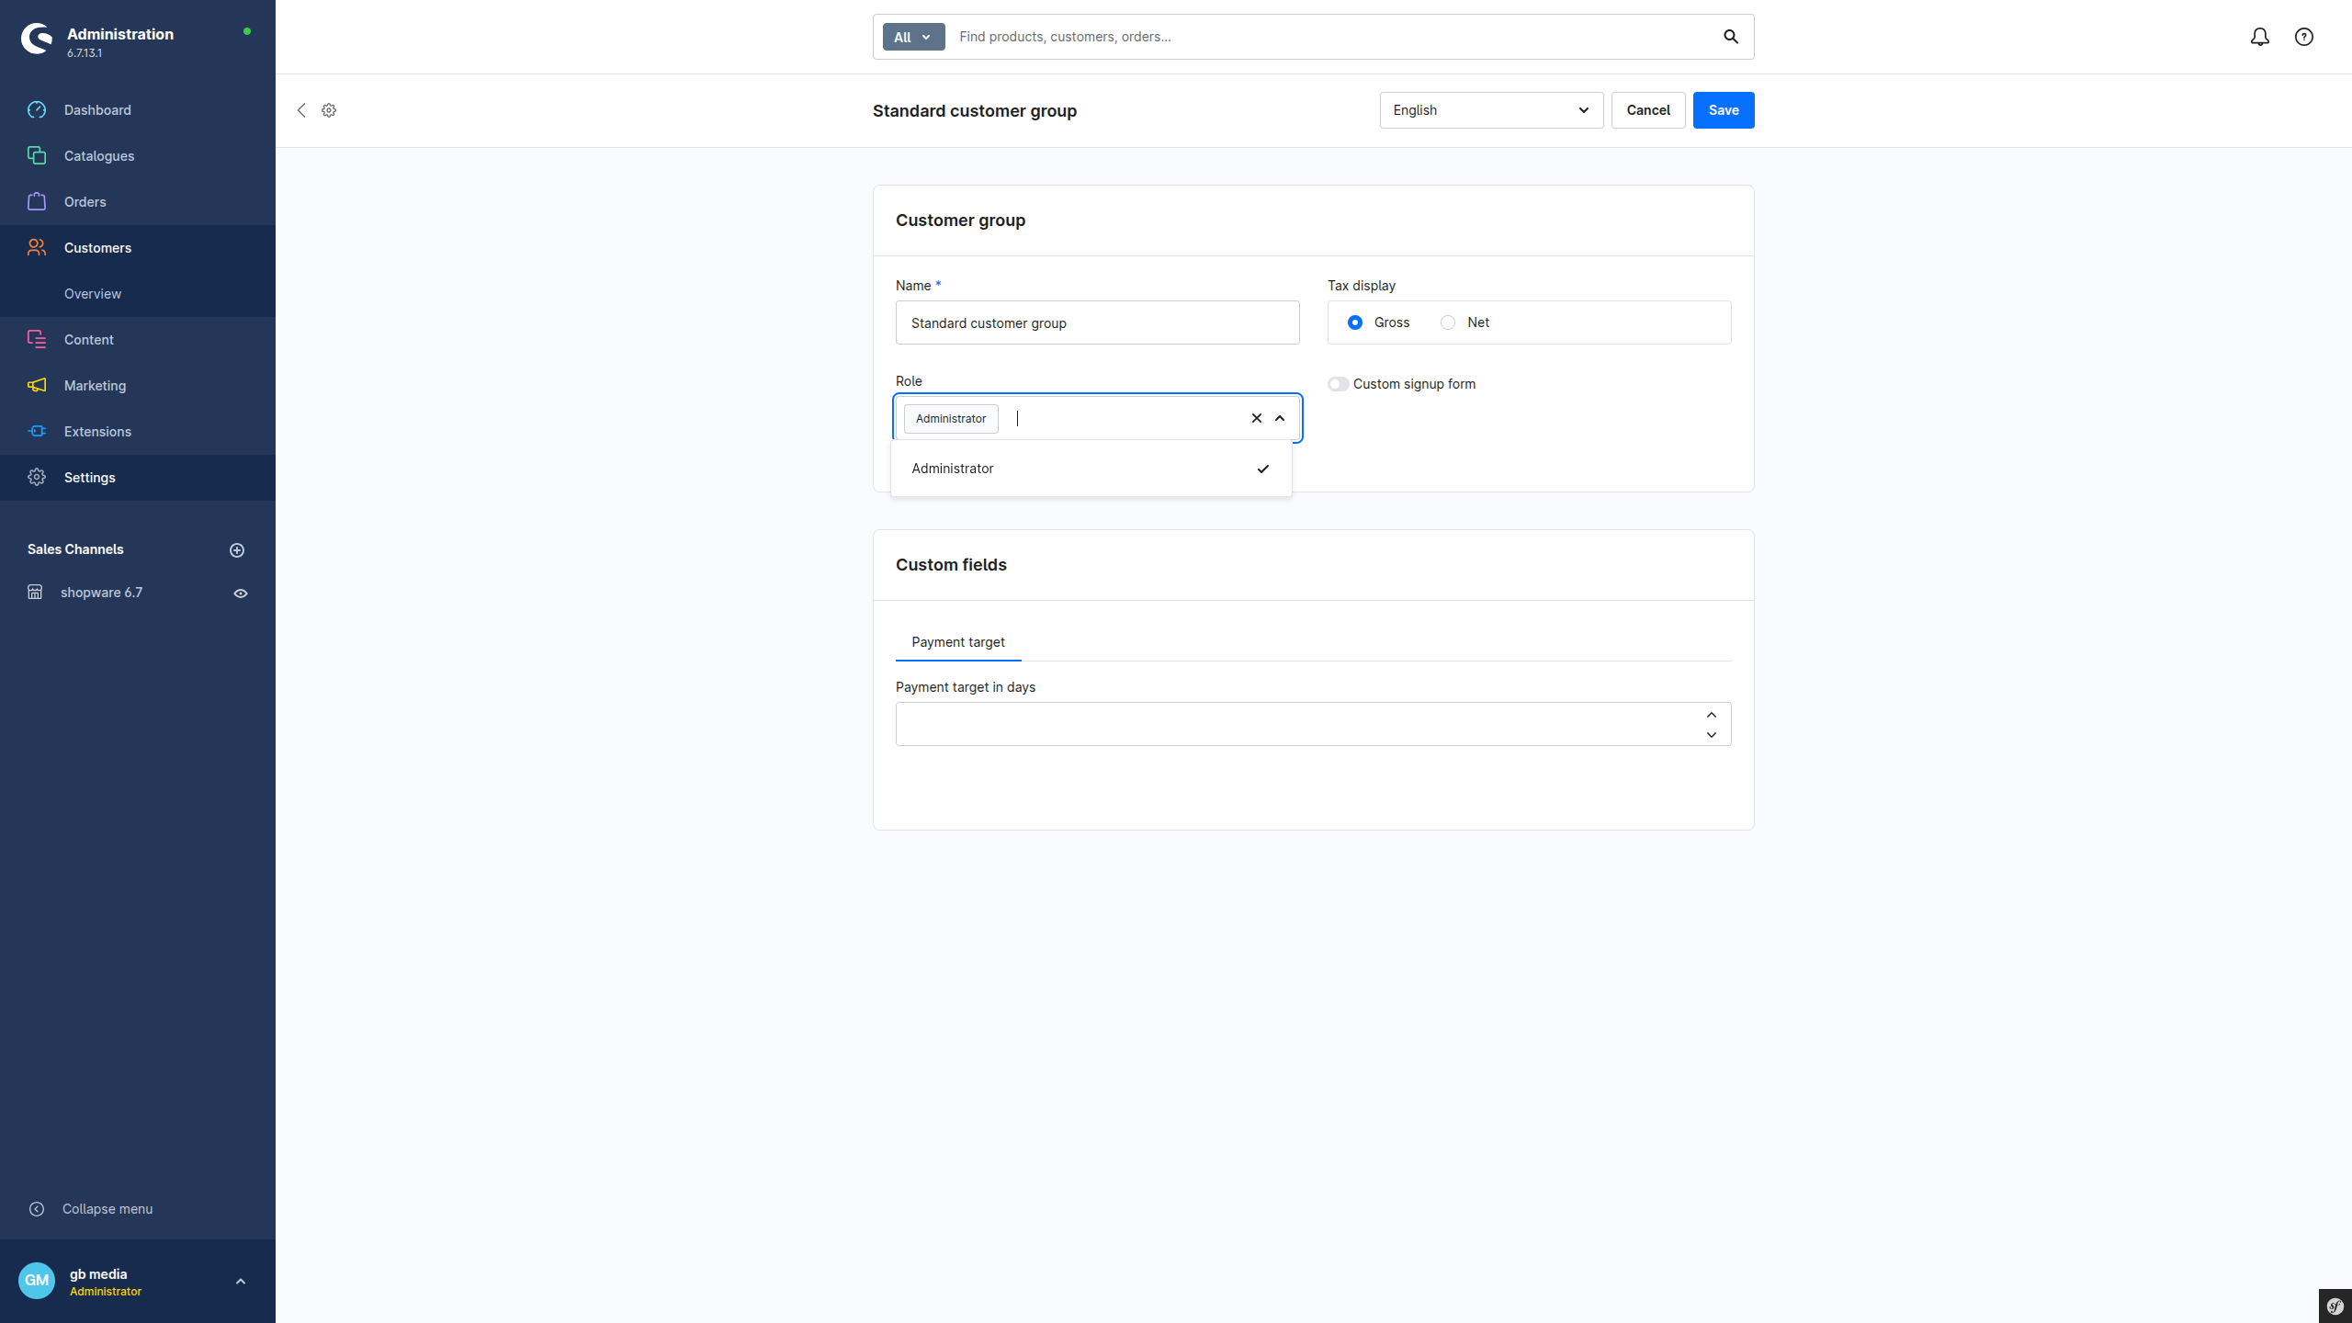Increase payment target days with up arrow
This screenshot has width=2352, height=1323.
click(x=1712, y=715)
